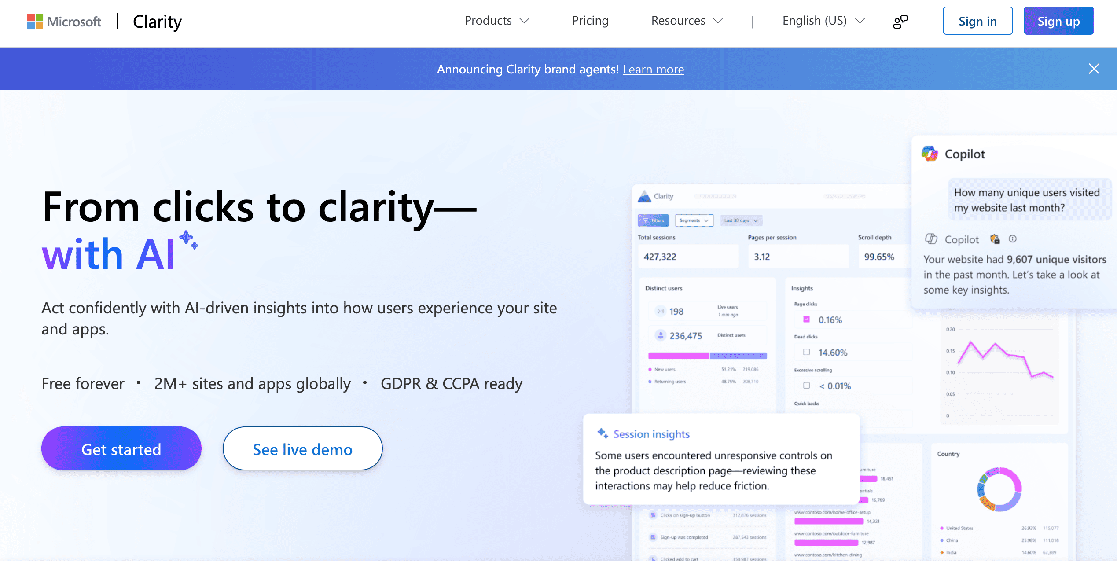
Task: Click the feedback person-chat icon
Action: click(900, 21)
